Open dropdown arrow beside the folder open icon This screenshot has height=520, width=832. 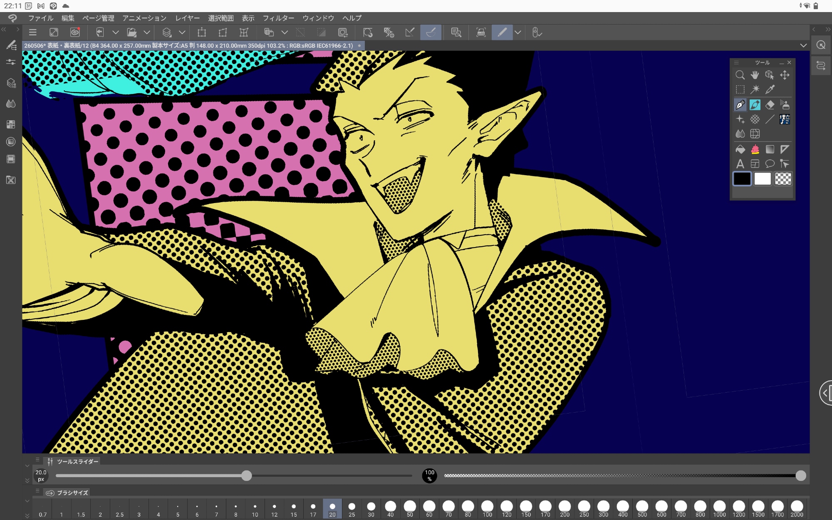[146, 32]
